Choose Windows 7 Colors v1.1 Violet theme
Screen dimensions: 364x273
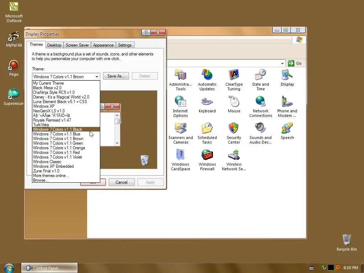coord(66,157)
